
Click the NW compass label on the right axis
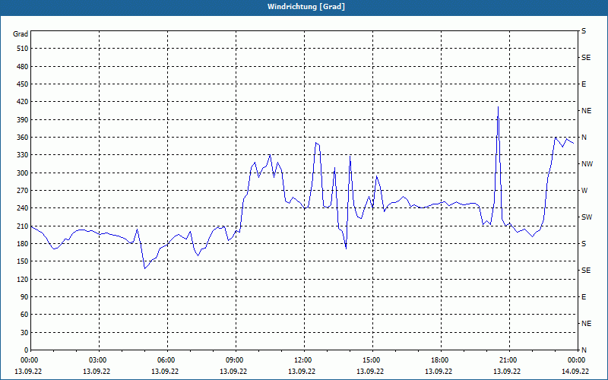pyautogui.click(x=587, y=164)
